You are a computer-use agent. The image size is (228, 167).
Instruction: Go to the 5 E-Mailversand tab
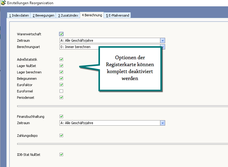click(x=117, y=15)
